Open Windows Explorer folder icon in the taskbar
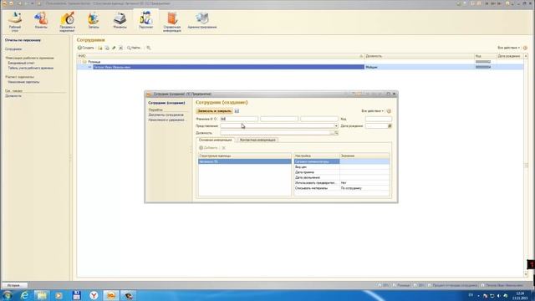The image size is (535, 301). 42,295
